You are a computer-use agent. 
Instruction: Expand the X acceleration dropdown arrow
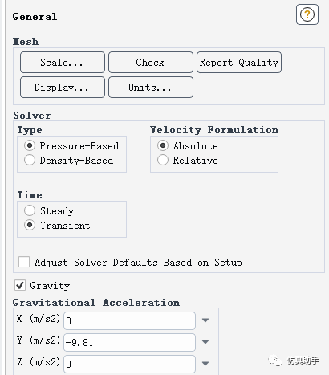tap(205, 320)
